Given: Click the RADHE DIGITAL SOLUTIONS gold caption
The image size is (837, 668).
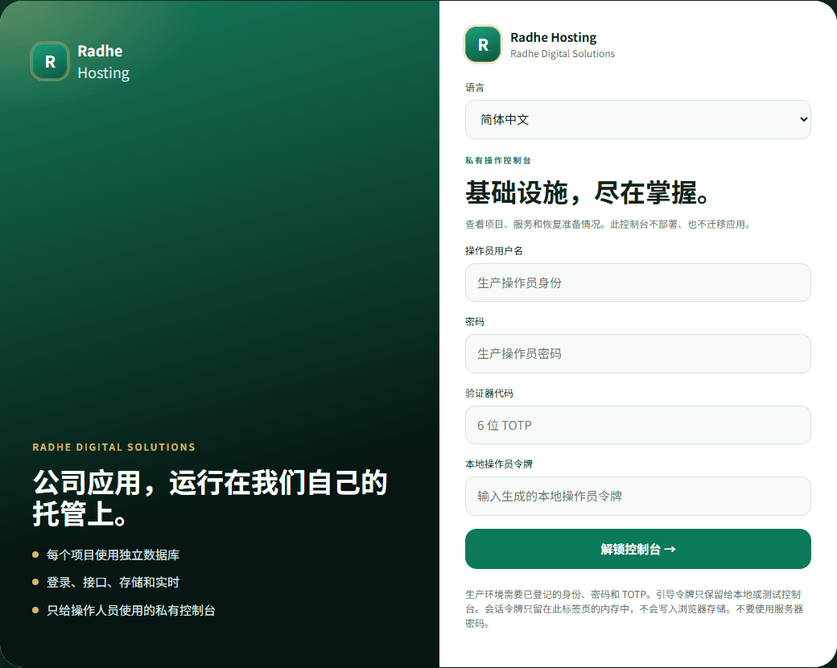Looking at the screenshot, I should coord(113,447).
